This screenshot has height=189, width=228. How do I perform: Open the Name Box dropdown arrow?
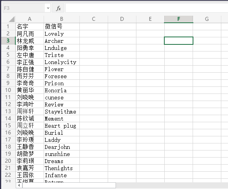tap(48, 8)
